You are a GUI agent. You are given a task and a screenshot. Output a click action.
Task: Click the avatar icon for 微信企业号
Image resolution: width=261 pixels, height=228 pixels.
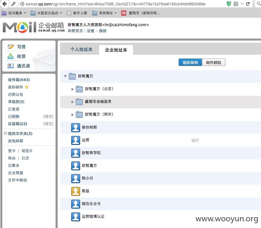[76, 204]
